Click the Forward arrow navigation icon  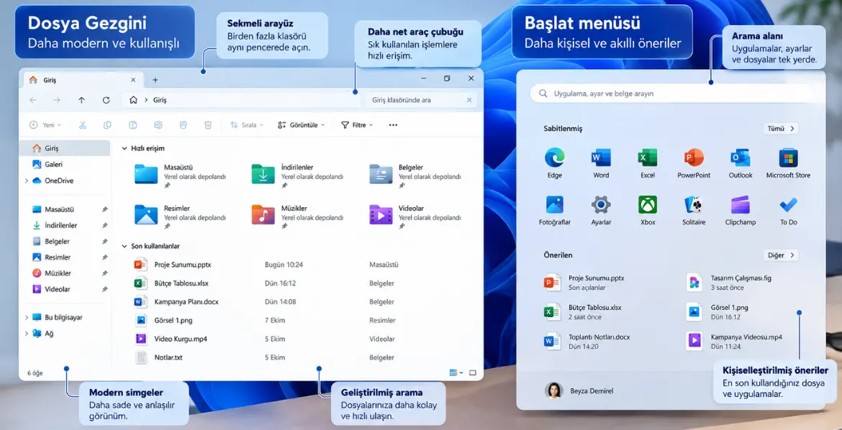coord(57,100)
